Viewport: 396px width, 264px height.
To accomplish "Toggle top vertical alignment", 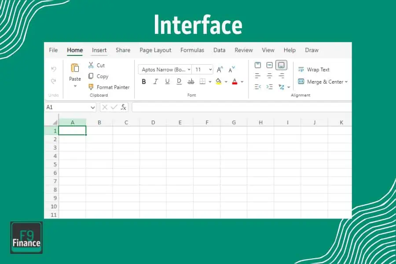I will 257,65.
